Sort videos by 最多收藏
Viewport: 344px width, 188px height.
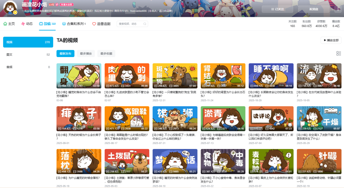click(x=106, y=54)
